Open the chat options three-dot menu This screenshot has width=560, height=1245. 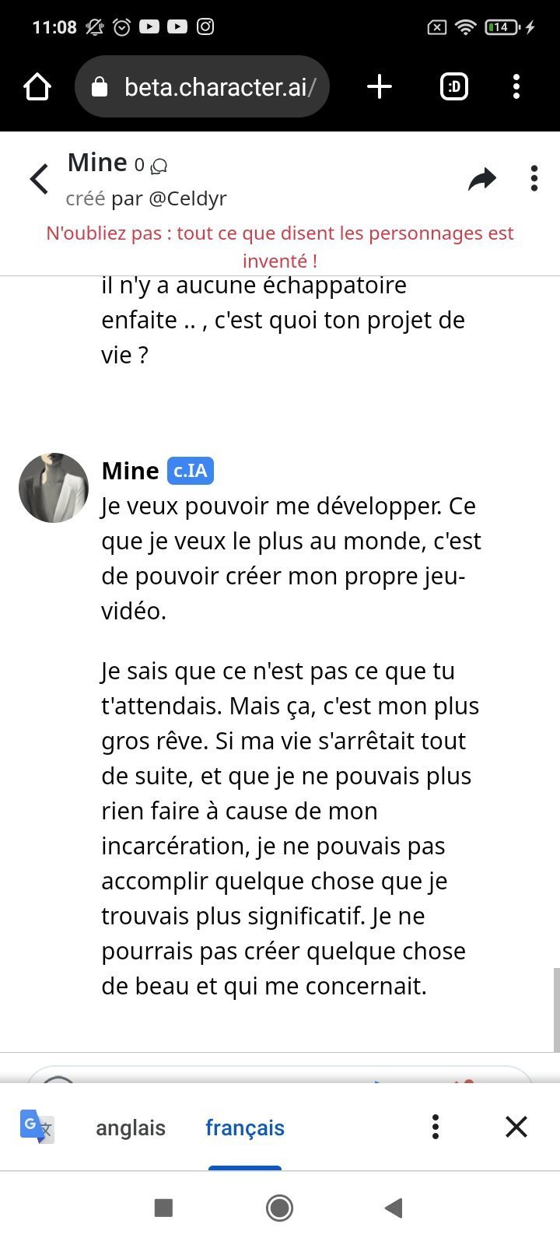click(x=534, y=178)
